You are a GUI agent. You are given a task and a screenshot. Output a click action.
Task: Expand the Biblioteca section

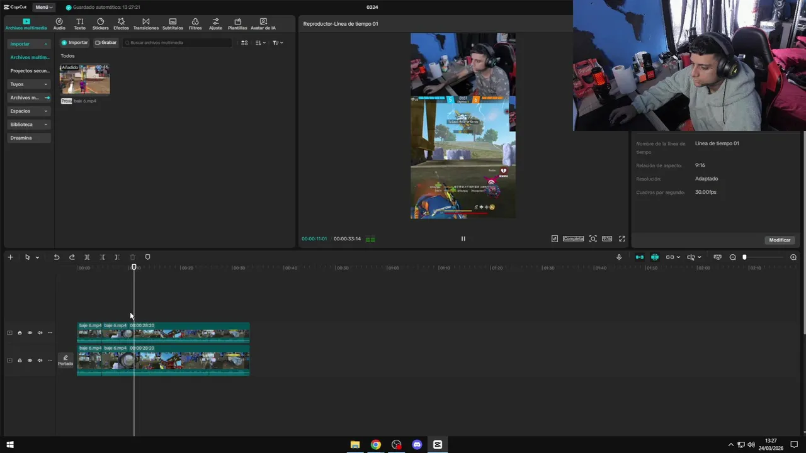click(x=29, y=125)
